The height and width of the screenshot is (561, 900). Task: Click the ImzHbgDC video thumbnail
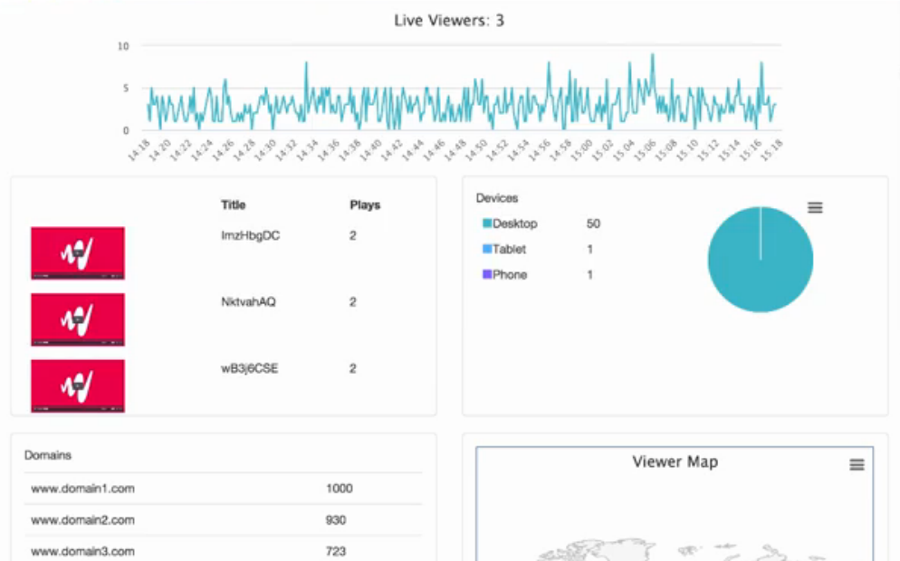[78, 252]
